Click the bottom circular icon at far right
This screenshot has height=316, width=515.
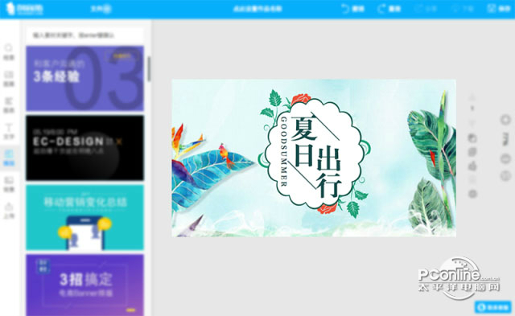pos(505,176)
